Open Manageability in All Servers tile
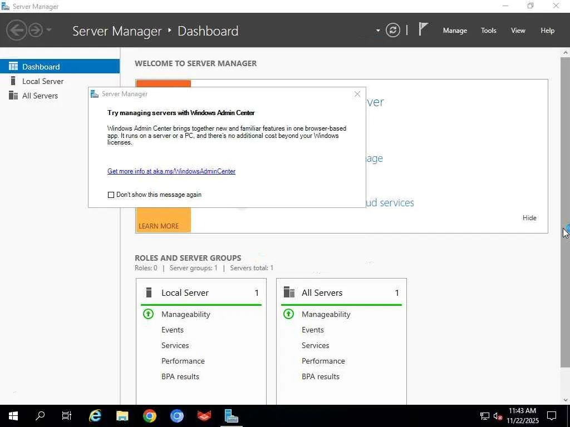 (x=326, y=314)
